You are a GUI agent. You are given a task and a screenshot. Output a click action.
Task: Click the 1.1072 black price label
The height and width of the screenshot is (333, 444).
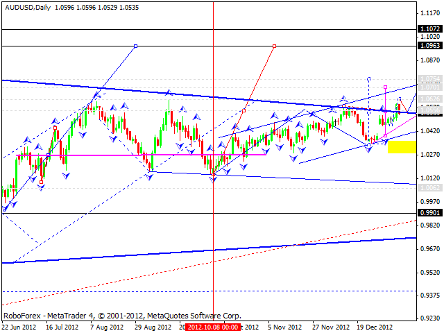(430, 29)
